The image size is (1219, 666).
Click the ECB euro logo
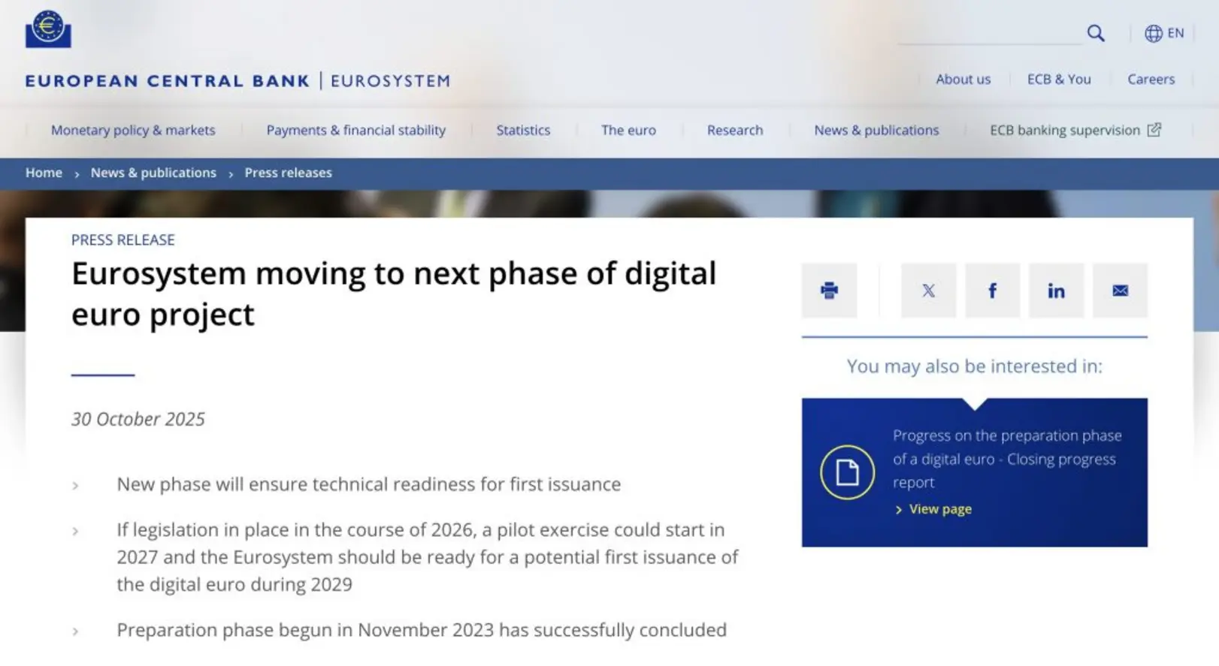click(48, 29)
